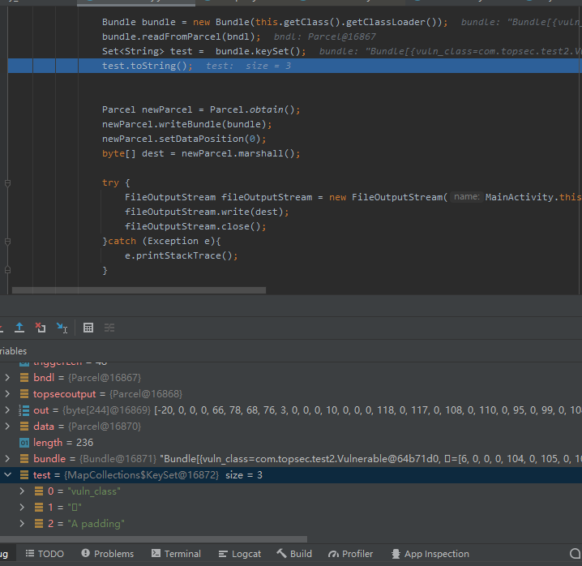This screenshot has height=566, width=582.
Task: Expand the bndl Parcel variable
Action: click(x=7, y=378)
